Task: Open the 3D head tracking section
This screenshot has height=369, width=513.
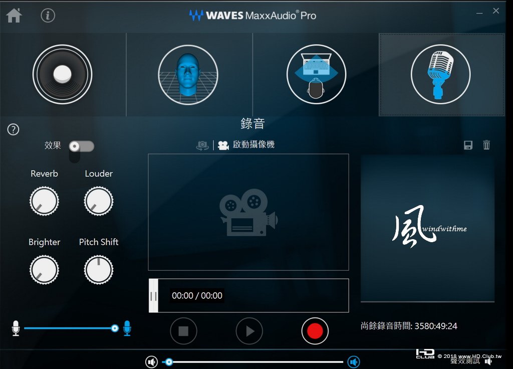Action: [x=188, y=74]
